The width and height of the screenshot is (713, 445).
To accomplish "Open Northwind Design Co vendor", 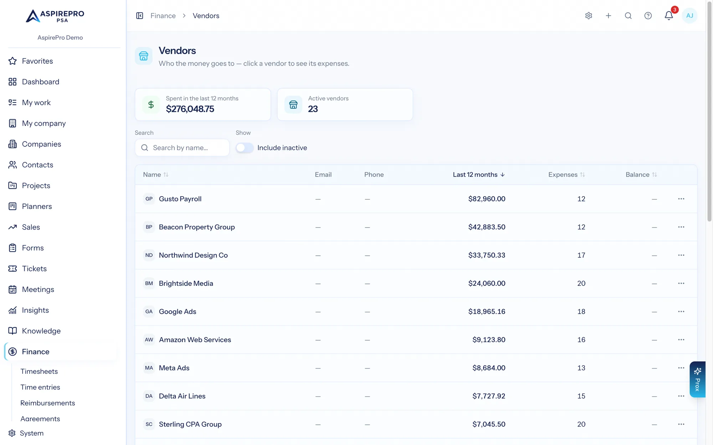I will (193, 255).
